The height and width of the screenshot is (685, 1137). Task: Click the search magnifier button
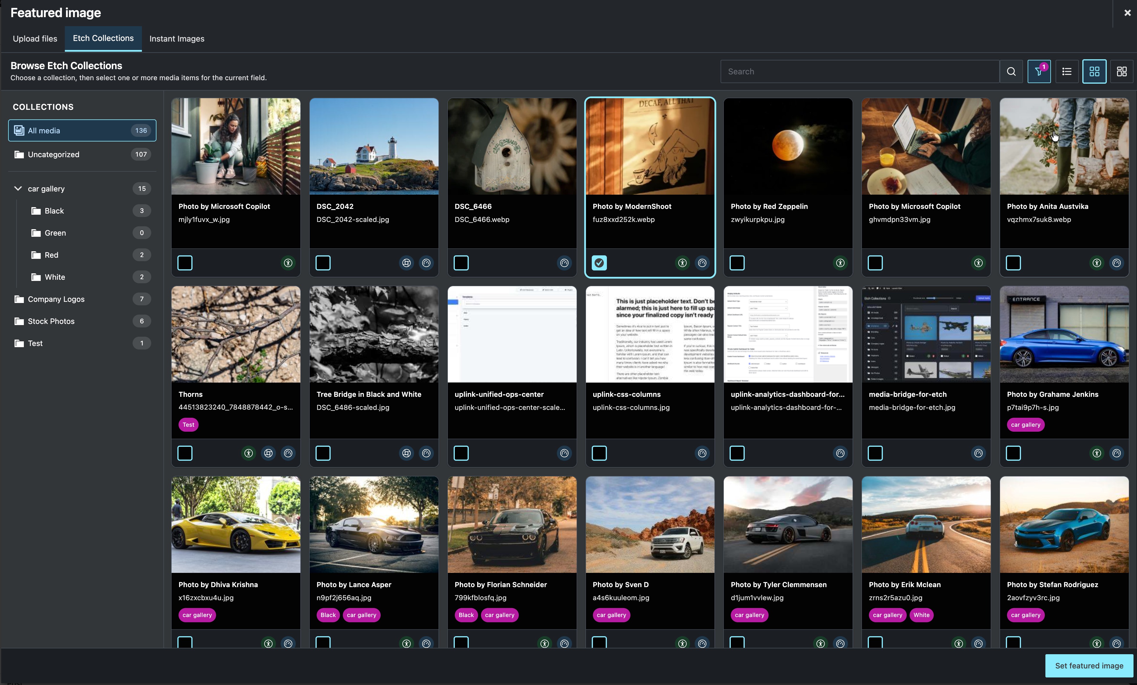coord(1011,71)
